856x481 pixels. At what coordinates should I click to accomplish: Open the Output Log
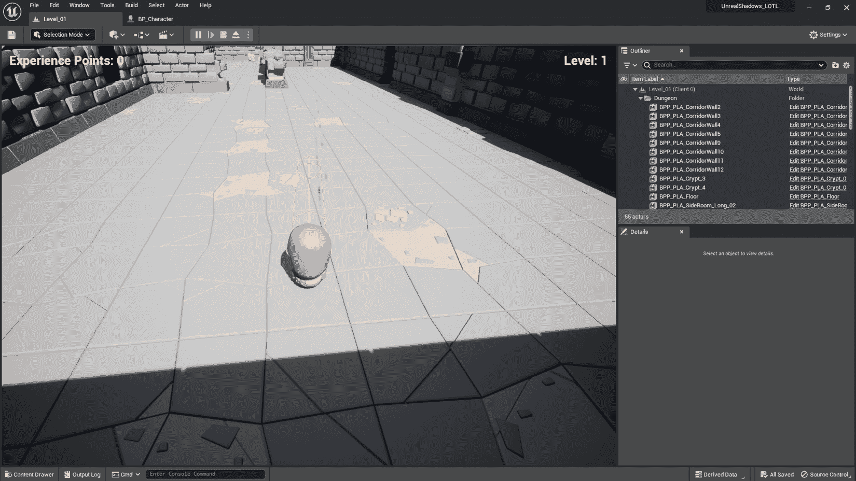(x=82, y=474)
